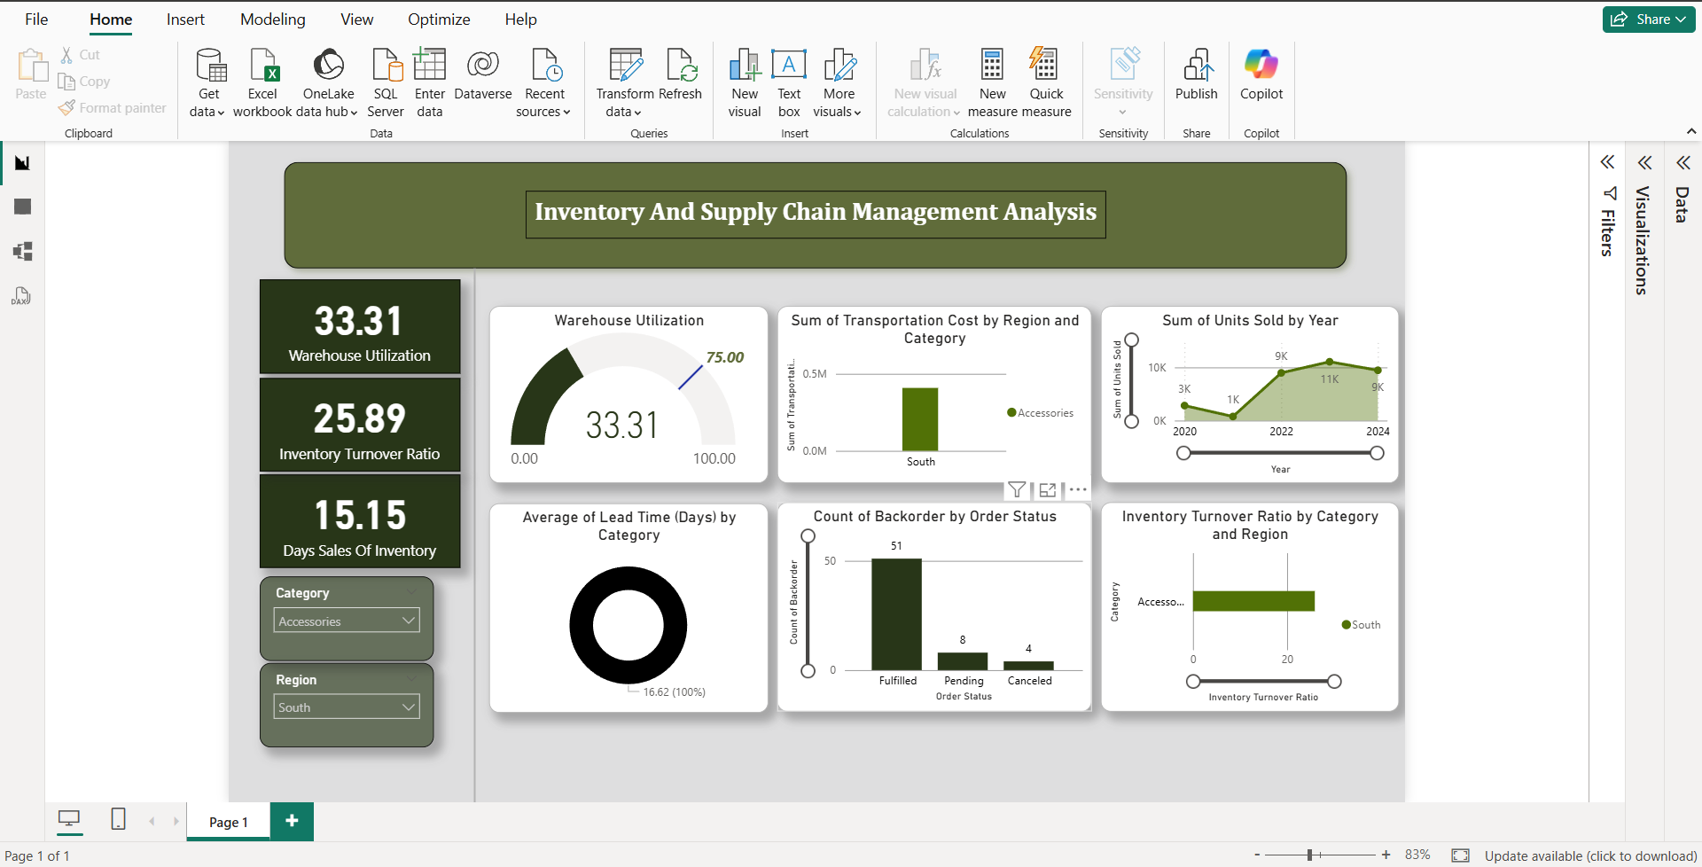1702x867 pixels.
Task: Open the Dataverse connector
Action: (483, 74)
